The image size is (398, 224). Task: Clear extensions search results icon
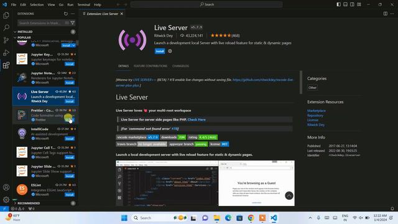pos(67,23)
